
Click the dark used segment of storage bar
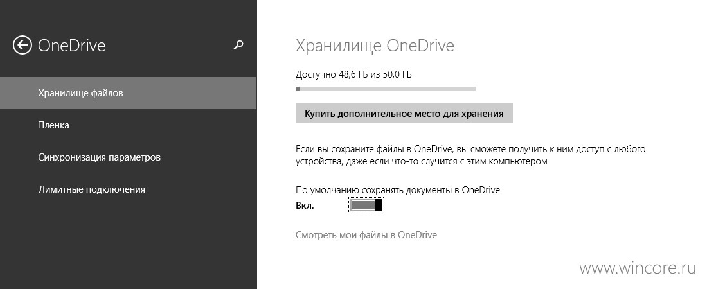pyautogui.click(x=298, y=89)
